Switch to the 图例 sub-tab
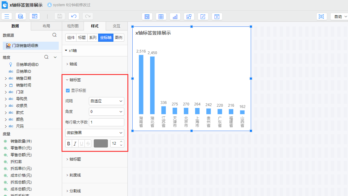Image resolution: width=348 pixels, height=196 pixels. (x=119, y=37)
